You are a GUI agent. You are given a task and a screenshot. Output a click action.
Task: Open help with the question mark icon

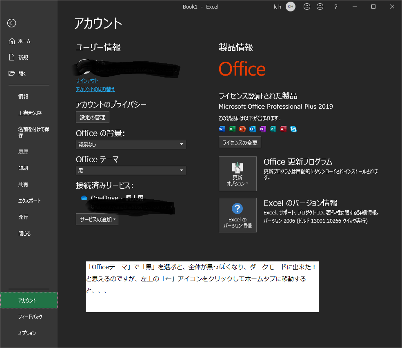click(335, 7)
